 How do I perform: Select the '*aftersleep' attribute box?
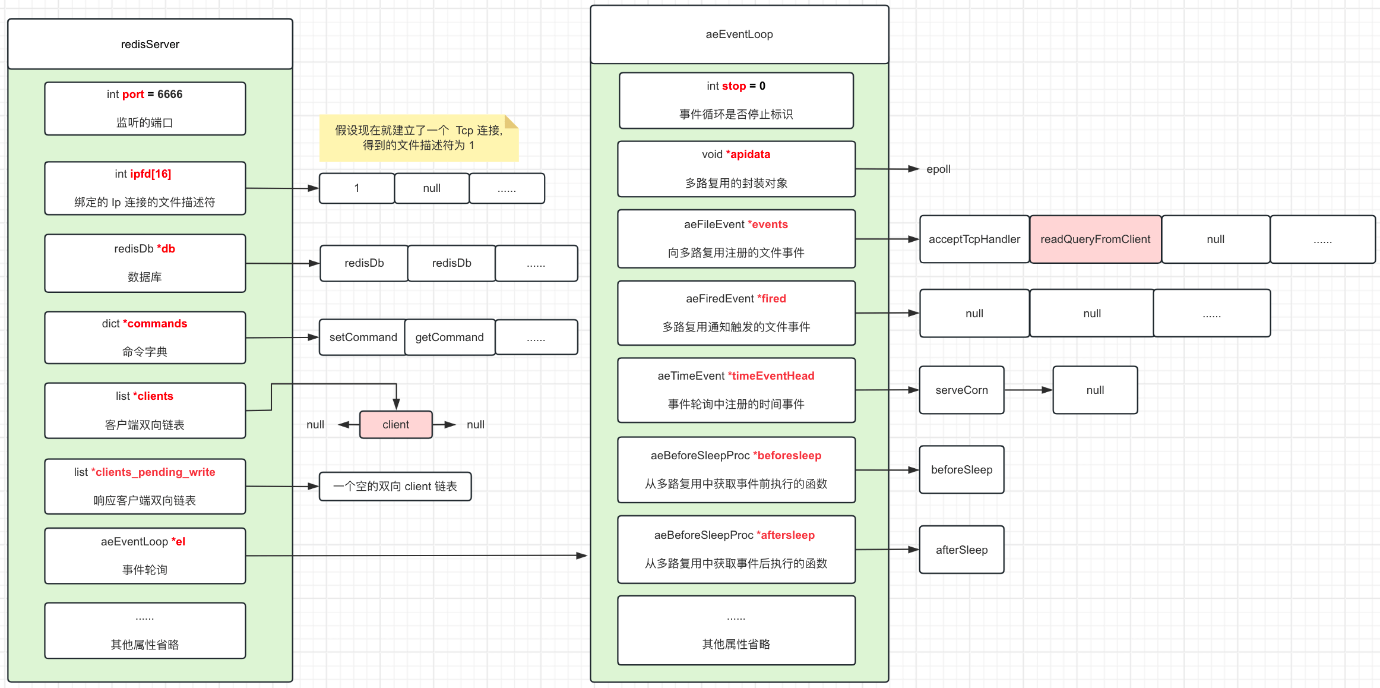coord(736,550)
